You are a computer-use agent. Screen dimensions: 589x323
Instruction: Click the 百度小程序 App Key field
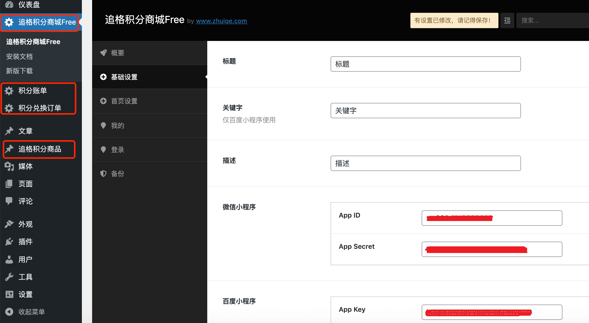(x=492, y=312)
